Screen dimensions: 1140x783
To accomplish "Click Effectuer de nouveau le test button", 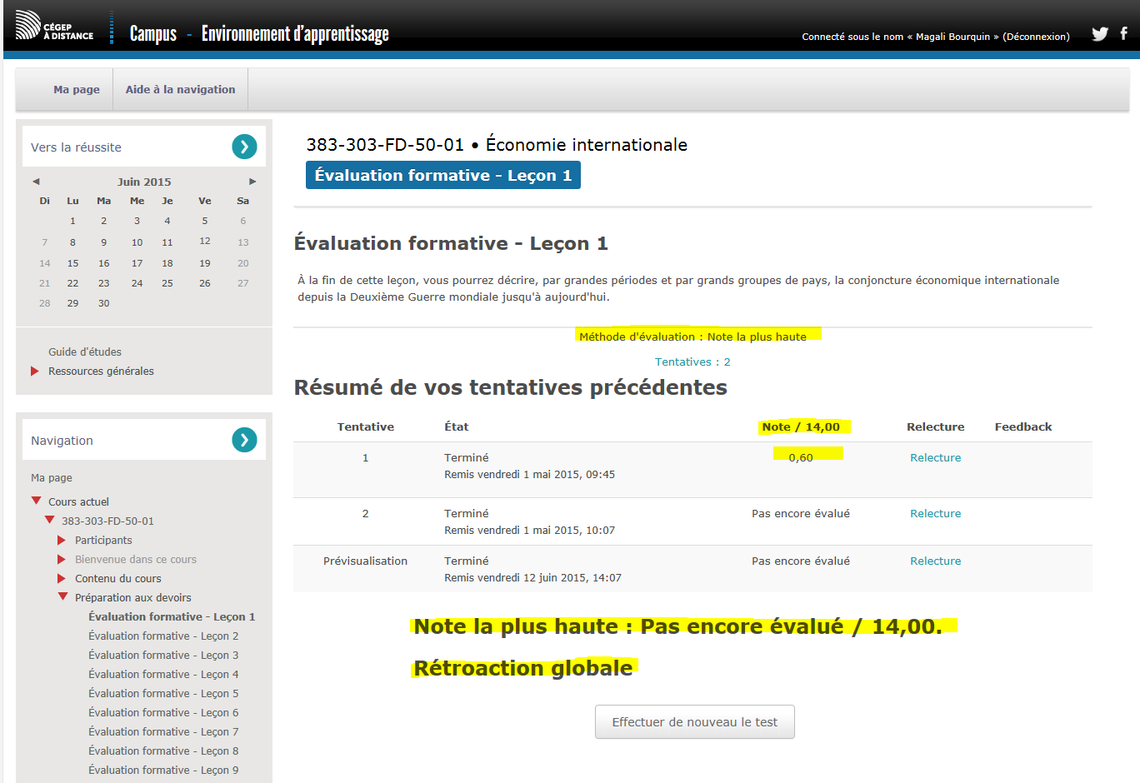I will tap(694, 722).
